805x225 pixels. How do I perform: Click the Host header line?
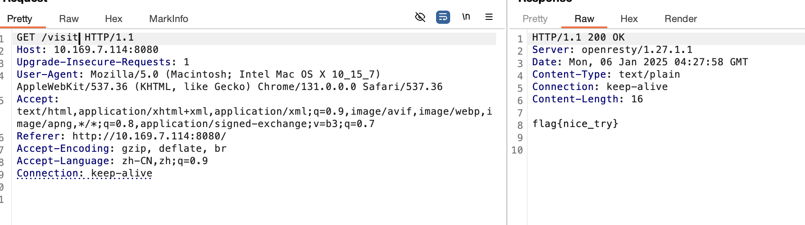[x=87, y=50]
